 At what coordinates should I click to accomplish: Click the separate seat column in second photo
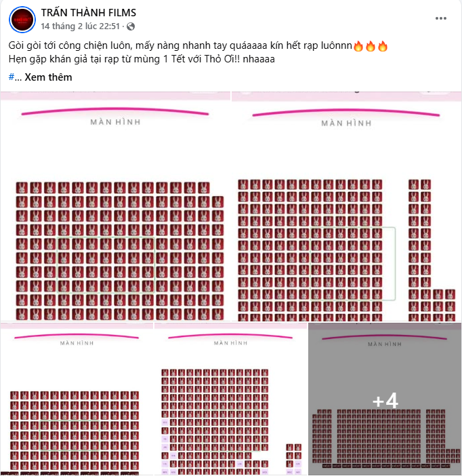(419, 250)
